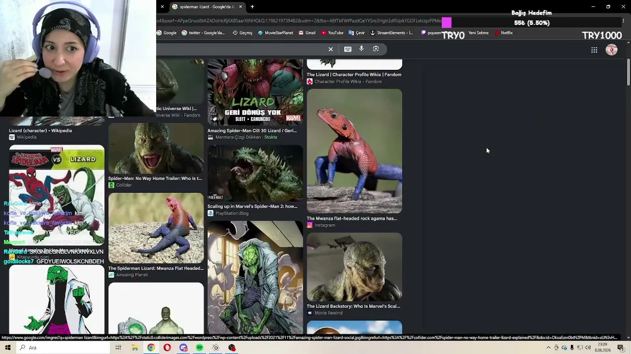Open the Windows Start menu
Viewport: 631px width, 354px height.
8,348
